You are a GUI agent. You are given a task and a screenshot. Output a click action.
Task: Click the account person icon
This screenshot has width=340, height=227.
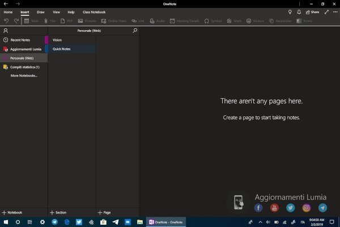coord(6,31)
